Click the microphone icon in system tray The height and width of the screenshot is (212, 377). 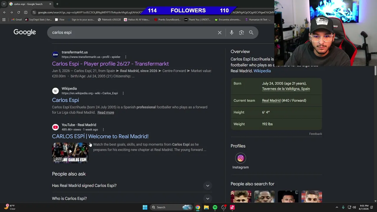[343, 207]
